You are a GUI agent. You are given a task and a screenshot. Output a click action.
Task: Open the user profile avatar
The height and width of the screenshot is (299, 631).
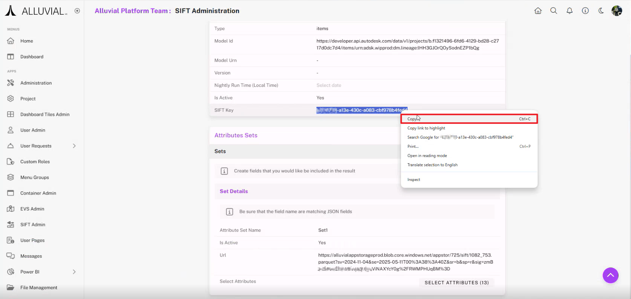tap(617, 11)
